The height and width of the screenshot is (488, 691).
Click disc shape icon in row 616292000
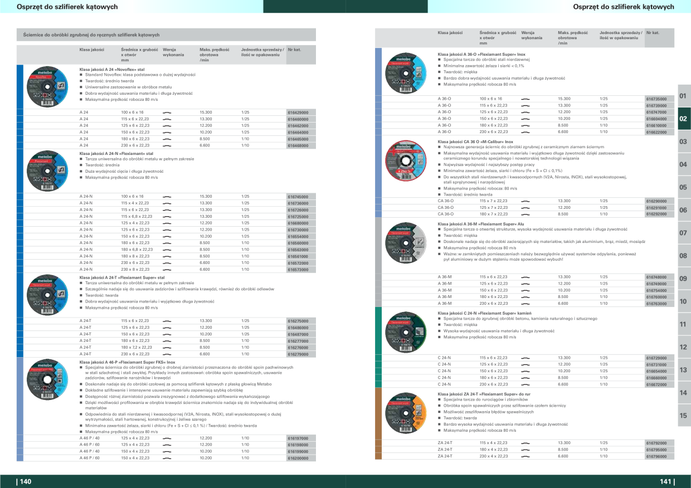point(525,214)
